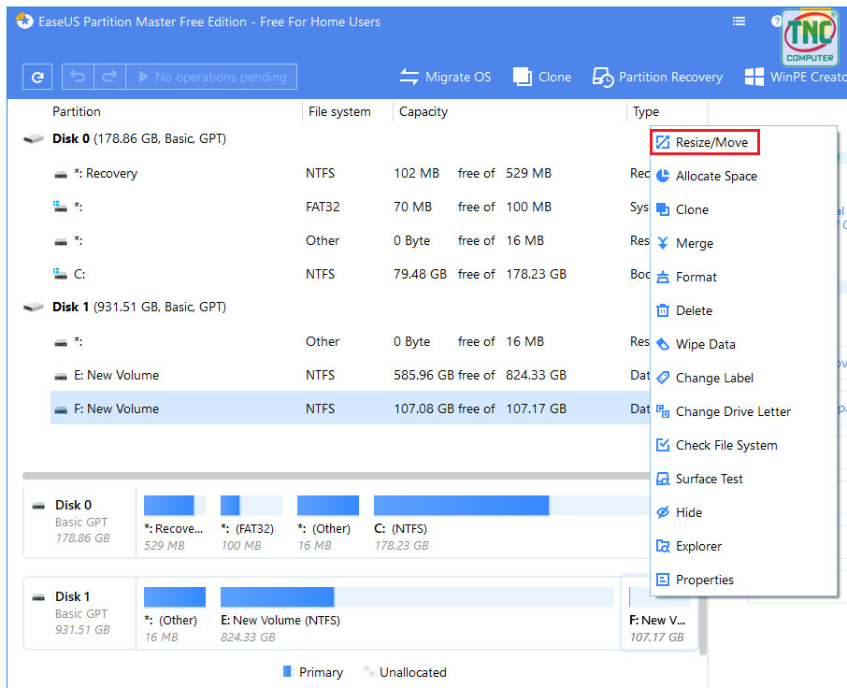847x688 pixels.
Task: Open Partition Recovery
Action: [657, 77]
